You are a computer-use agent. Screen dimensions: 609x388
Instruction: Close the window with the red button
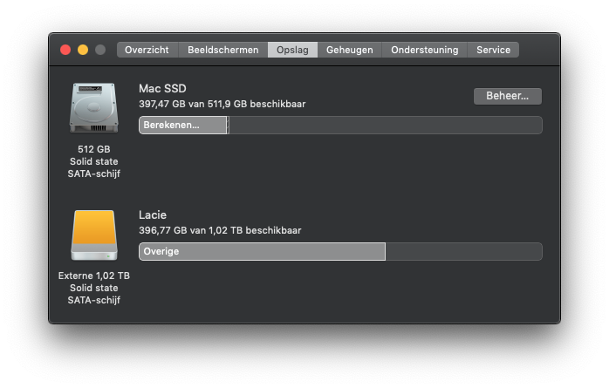65,50
